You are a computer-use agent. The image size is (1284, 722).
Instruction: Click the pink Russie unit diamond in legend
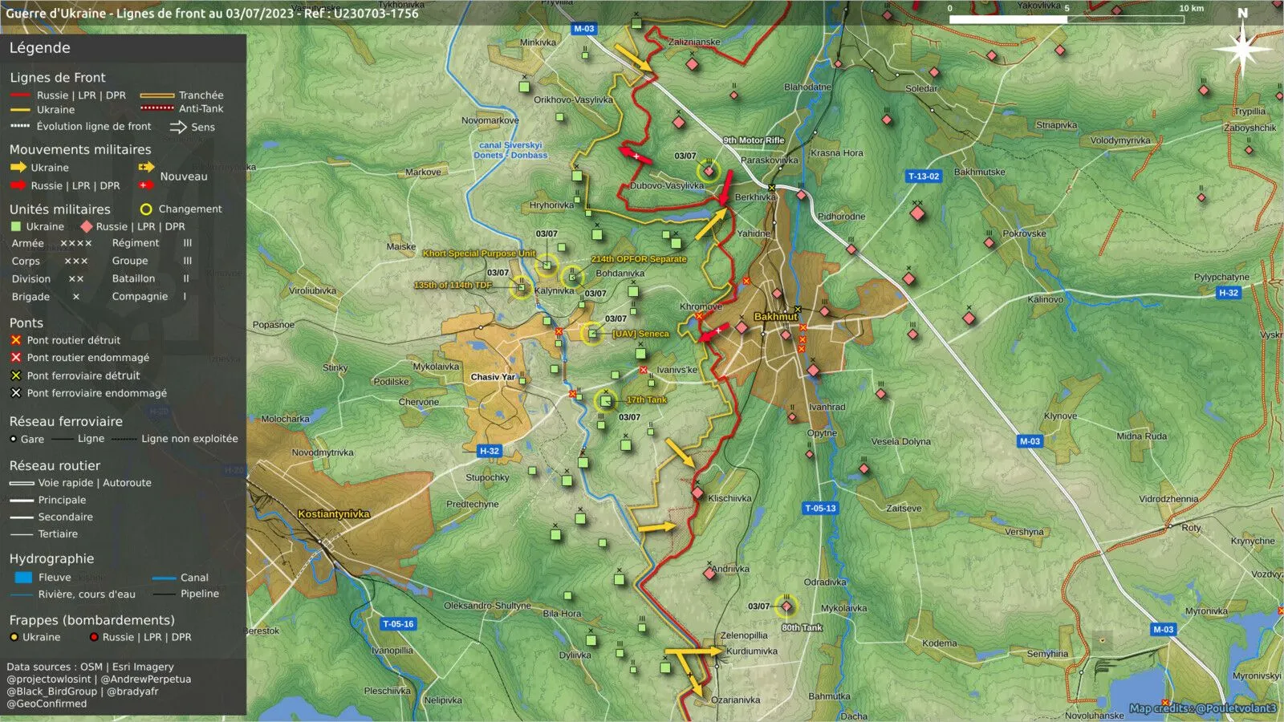(86, 227)
